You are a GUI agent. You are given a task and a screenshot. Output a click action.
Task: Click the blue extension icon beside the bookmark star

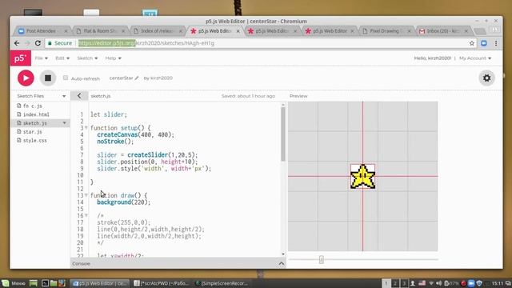point(484,43)
